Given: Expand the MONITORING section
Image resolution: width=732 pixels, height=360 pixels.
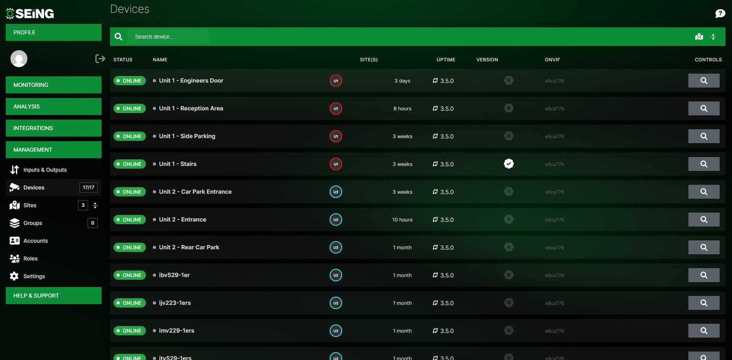Looking at the screenshot, I should point(54,85).
